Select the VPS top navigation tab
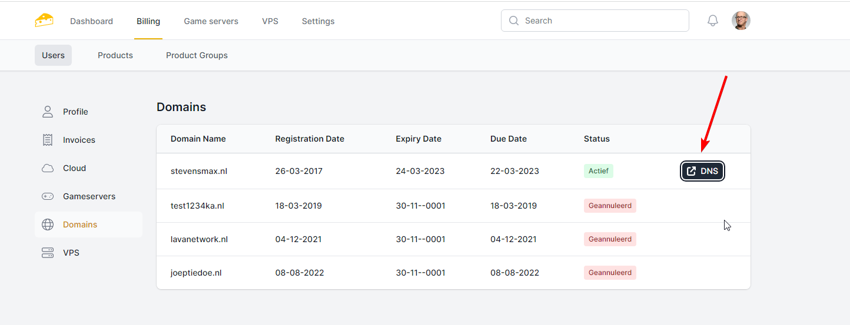 [270, 21]
